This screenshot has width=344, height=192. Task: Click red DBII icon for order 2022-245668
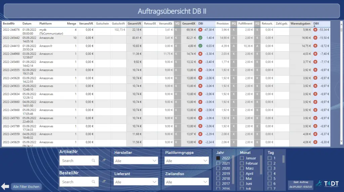(x=315, y=110)
